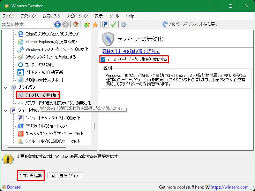Click the Classic Paint palette icon
Screen dimensions: 255x191
click(21, 57)
